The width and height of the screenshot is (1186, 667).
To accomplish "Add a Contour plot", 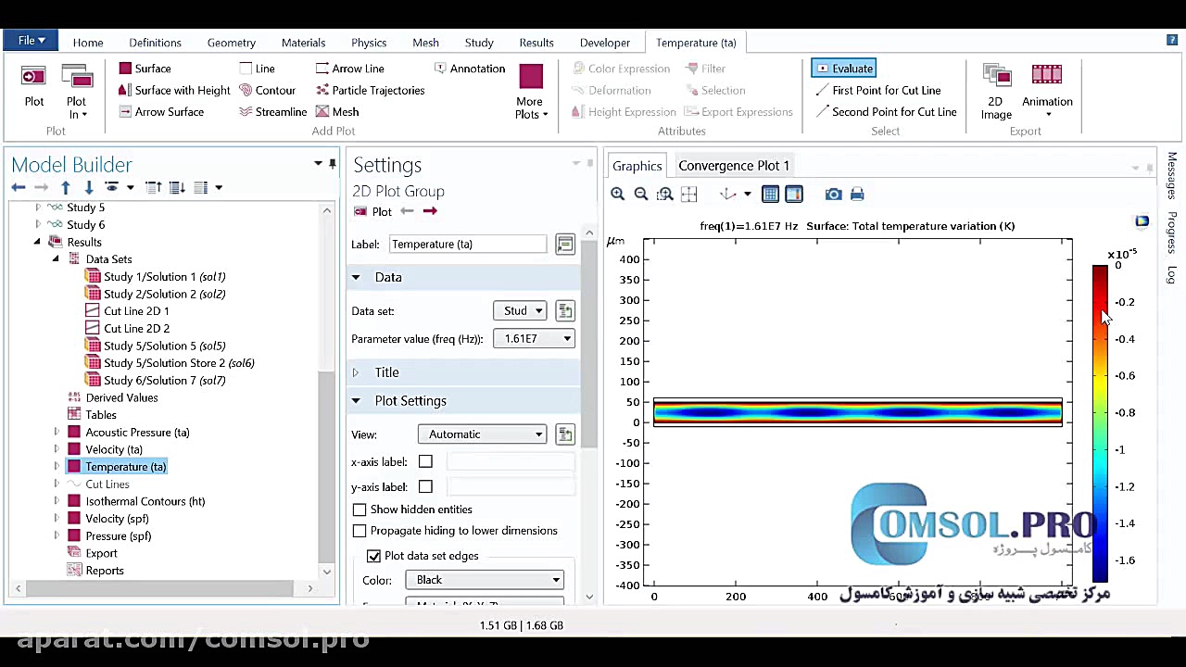I will click(267, 90).
